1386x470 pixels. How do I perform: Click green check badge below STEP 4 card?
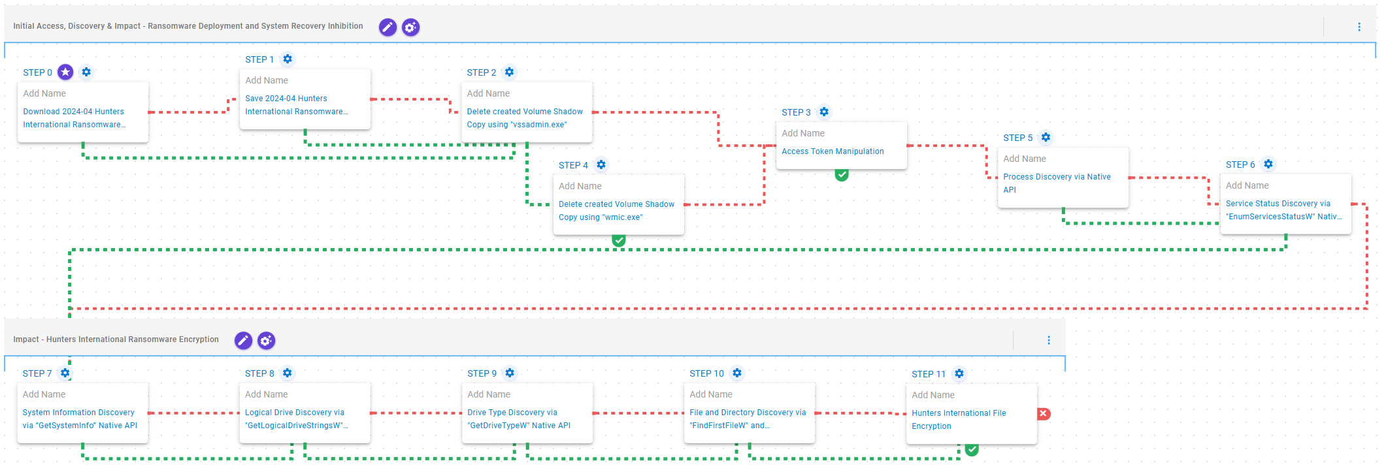pyautogui.click(x=619, y=240)
